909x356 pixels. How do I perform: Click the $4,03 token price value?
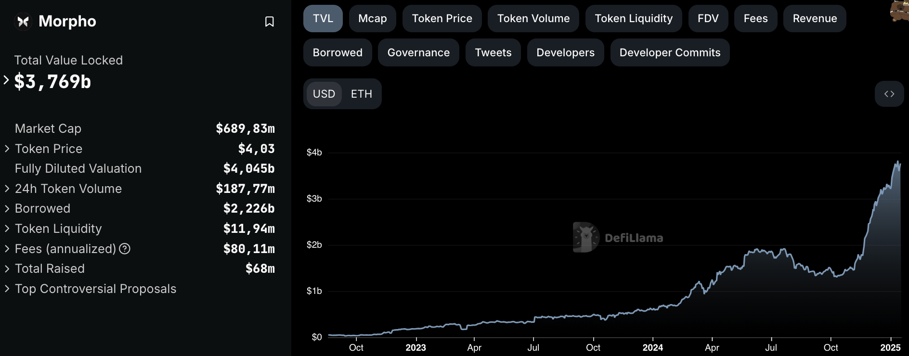[257, 149]
